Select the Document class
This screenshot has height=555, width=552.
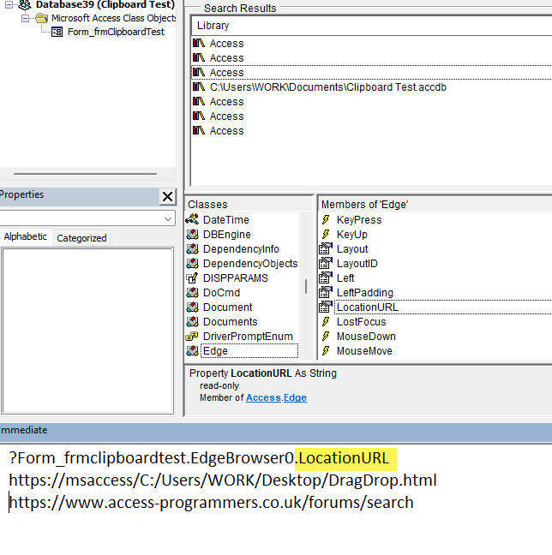point(227,307)
